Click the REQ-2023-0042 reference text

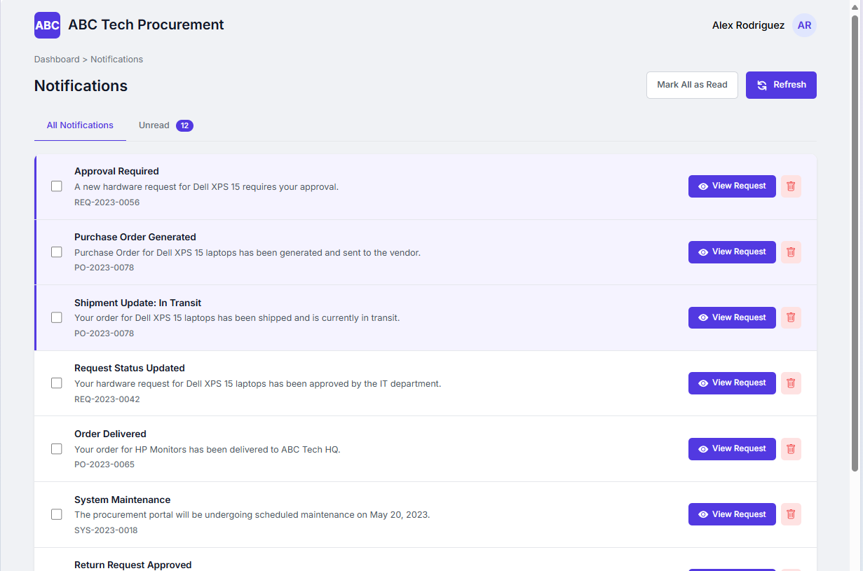click(x=107, y=399)
